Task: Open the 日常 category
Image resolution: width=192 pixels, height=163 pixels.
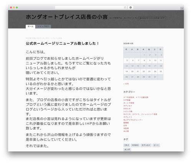Action: click(x=125, y=126)
